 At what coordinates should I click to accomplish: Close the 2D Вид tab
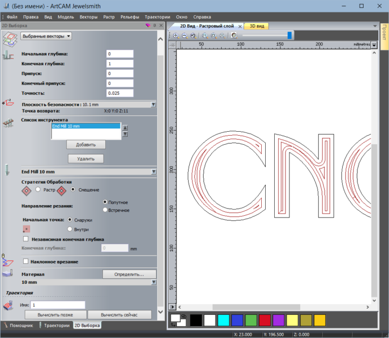pos(240,26)
